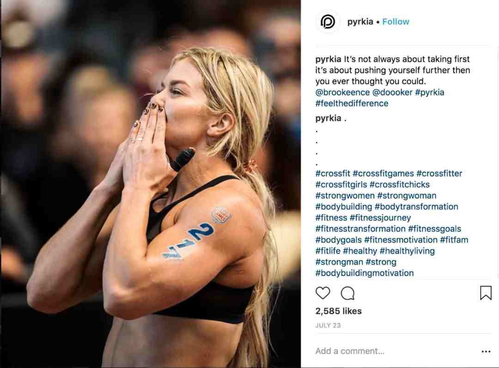499x368 pixels.
Task: Visit the @doooker tagged profile
Action: click(x=392, y=92)
